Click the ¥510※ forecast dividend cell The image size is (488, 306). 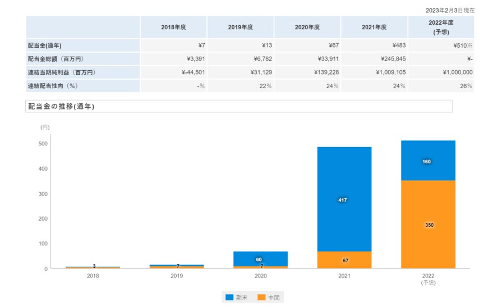coord(441,45)
